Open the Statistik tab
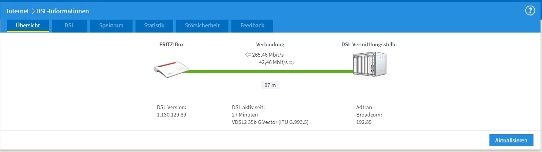 click(154, 26)
